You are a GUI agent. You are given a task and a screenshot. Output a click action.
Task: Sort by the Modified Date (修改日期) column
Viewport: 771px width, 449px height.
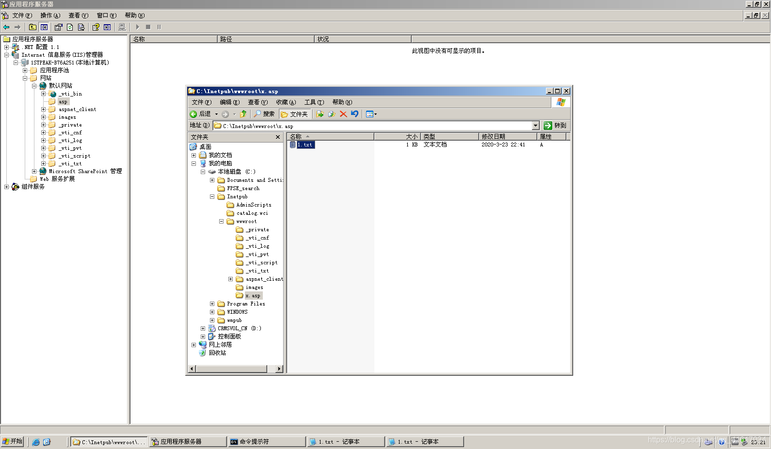pyautogui.click(x=508, y=137)
